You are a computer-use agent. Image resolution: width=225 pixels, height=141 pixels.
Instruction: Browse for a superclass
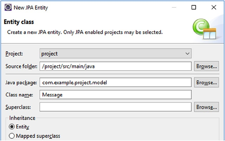[207, 107]
